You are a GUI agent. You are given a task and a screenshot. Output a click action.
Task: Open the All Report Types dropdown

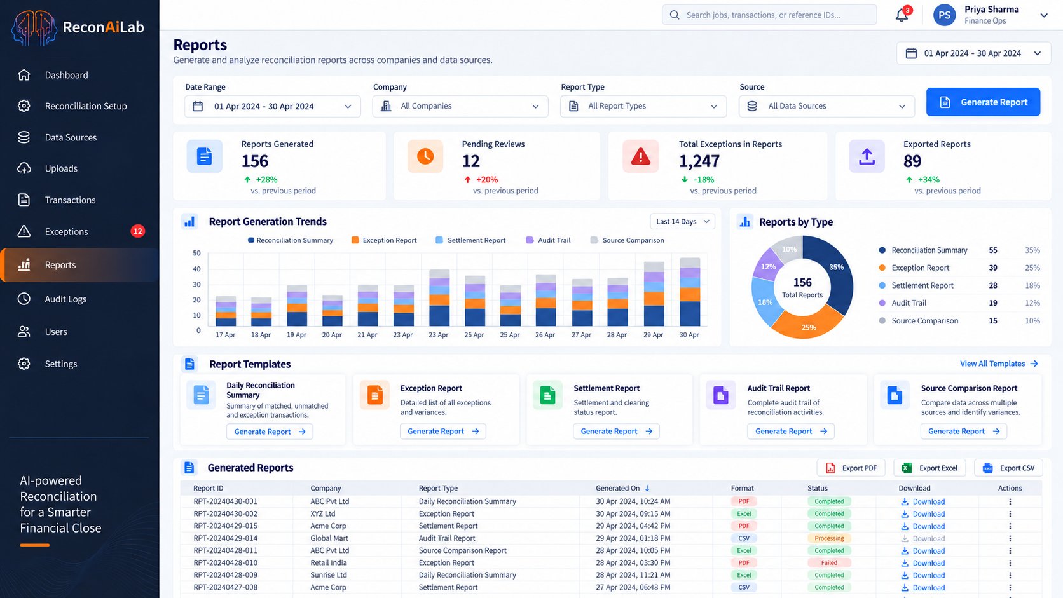(643, 106)
